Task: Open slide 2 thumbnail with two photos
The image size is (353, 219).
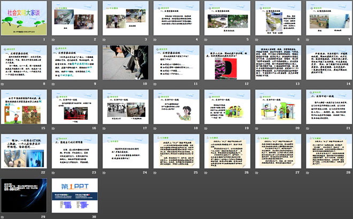Action: coord(74,18)
